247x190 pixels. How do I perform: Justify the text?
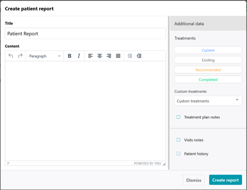tap(118, 56)
